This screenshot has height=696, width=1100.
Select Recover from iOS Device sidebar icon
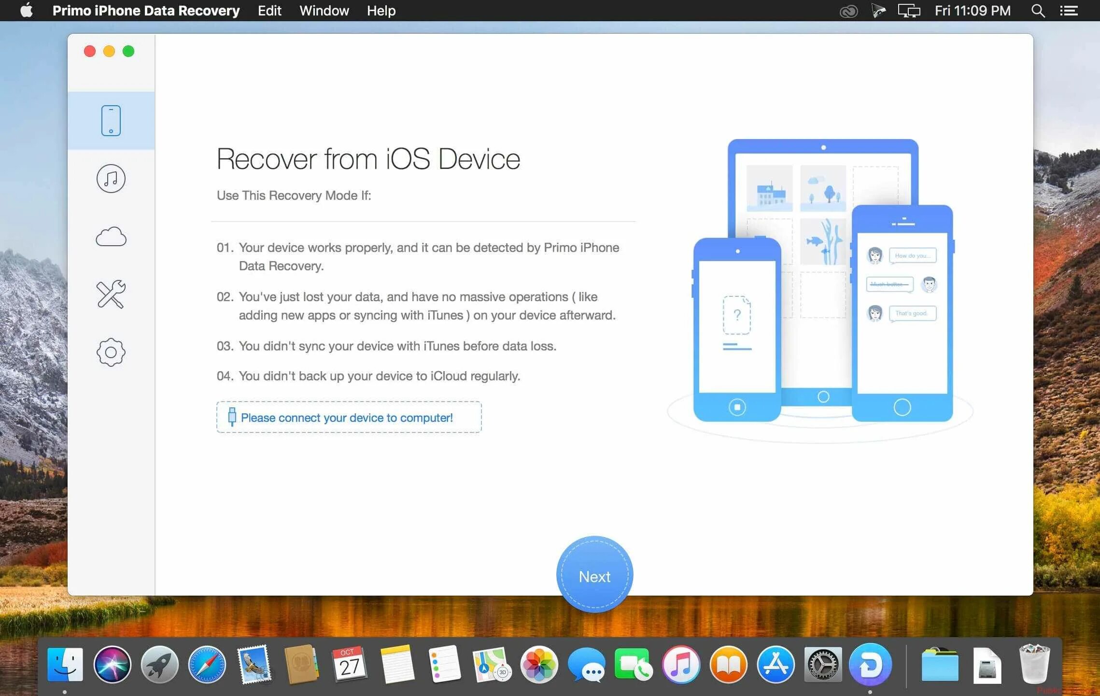coord(111,121)
